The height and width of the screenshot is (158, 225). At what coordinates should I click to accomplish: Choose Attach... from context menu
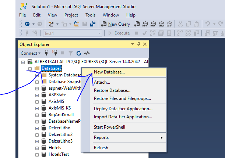(x=124, y=82)
